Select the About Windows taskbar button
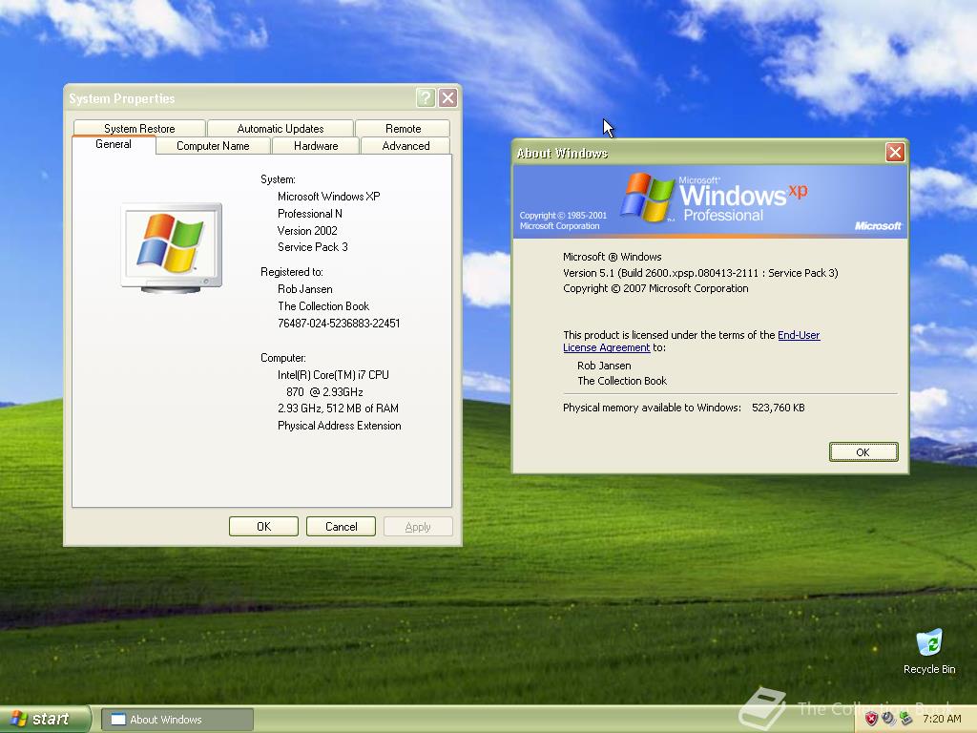The height and width of the screenshot is (733, 977). pos(177,720)
